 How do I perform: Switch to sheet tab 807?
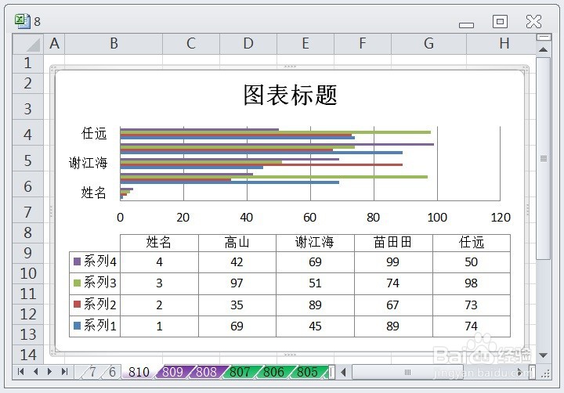click(x=240, y=372)
